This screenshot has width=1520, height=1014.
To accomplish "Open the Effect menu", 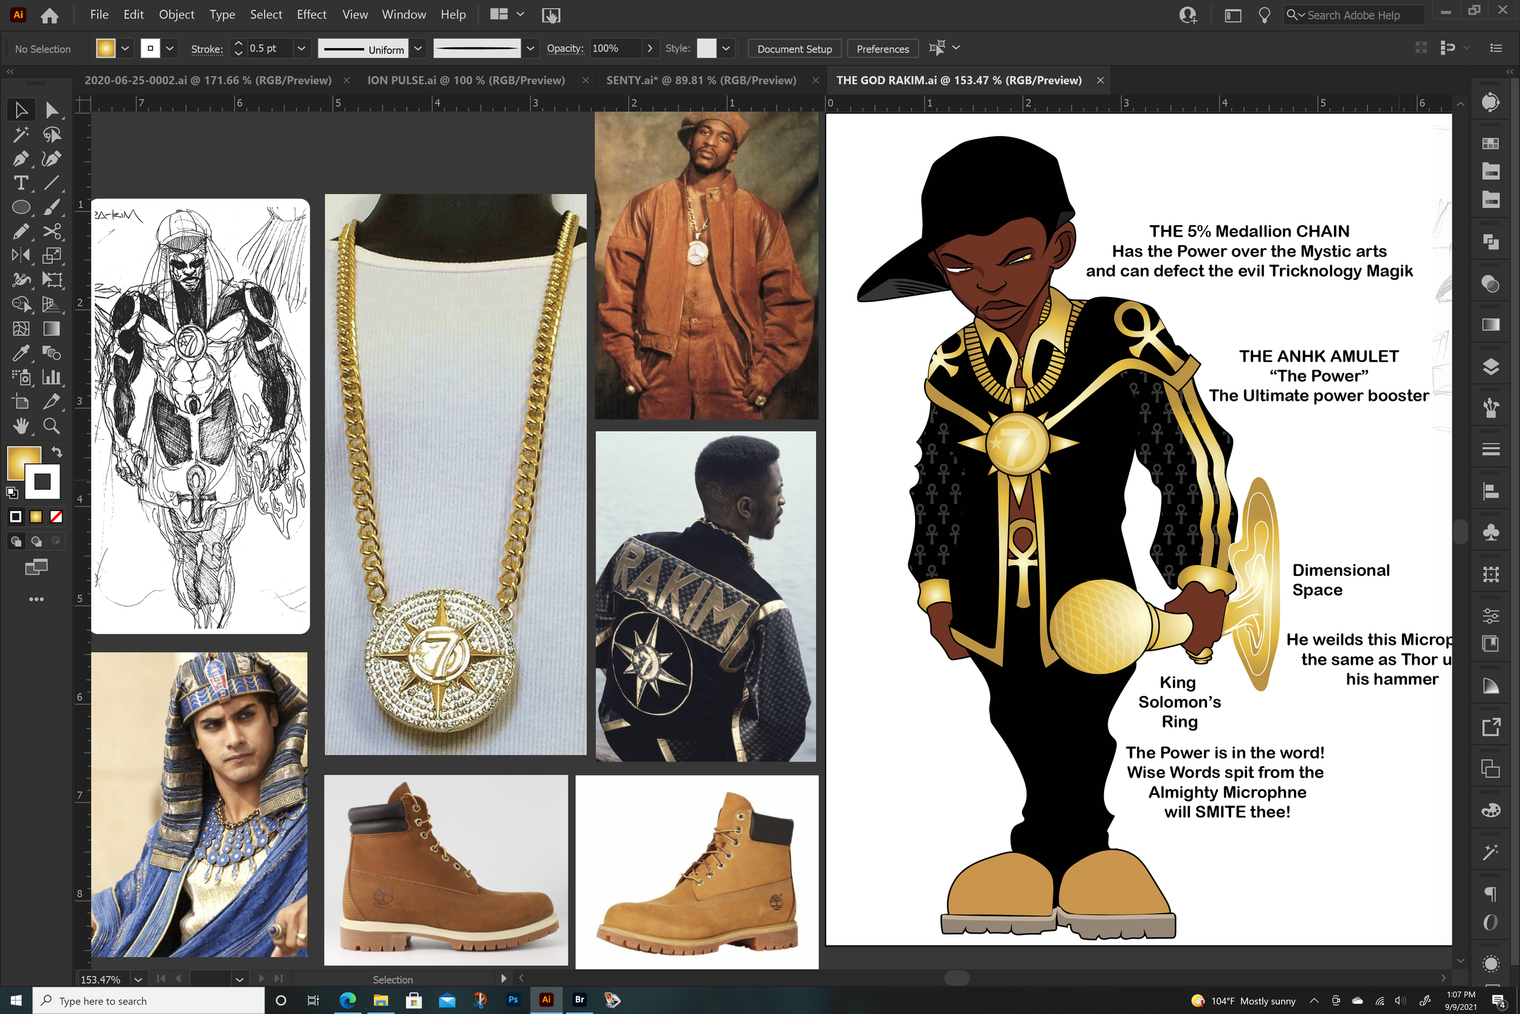I will (311, 14).
